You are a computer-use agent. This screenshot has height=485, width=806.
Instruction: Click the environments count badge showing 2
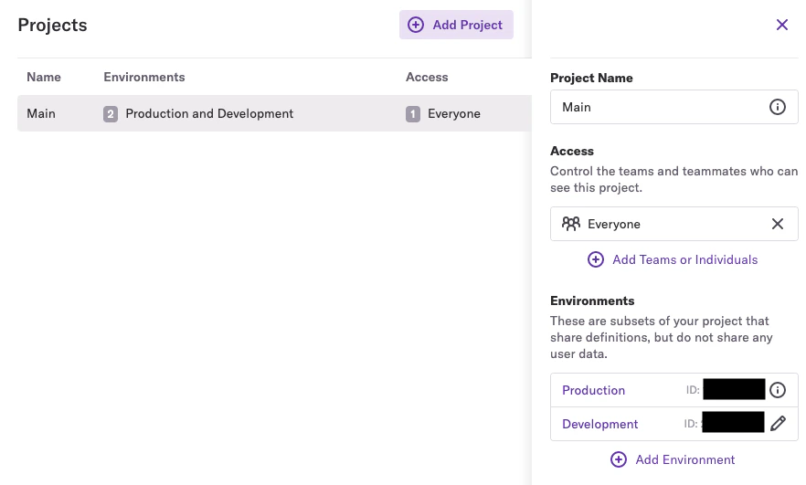(110, 113)
